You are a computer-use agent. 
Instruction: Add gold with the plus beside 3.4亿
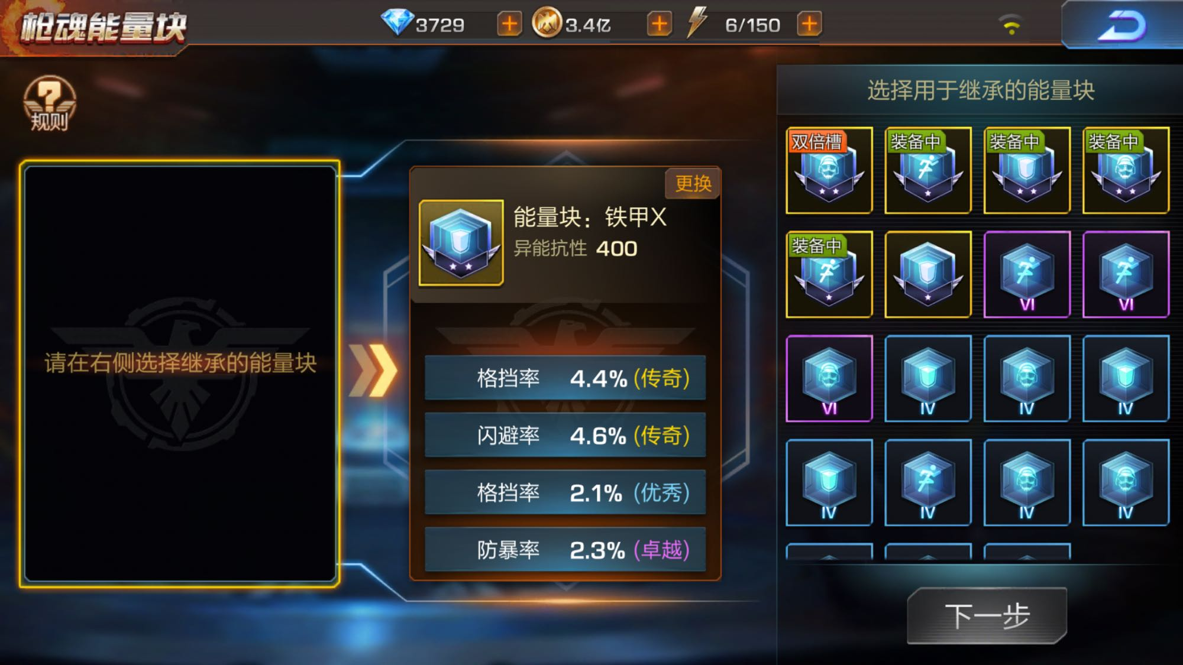(659, 25)
